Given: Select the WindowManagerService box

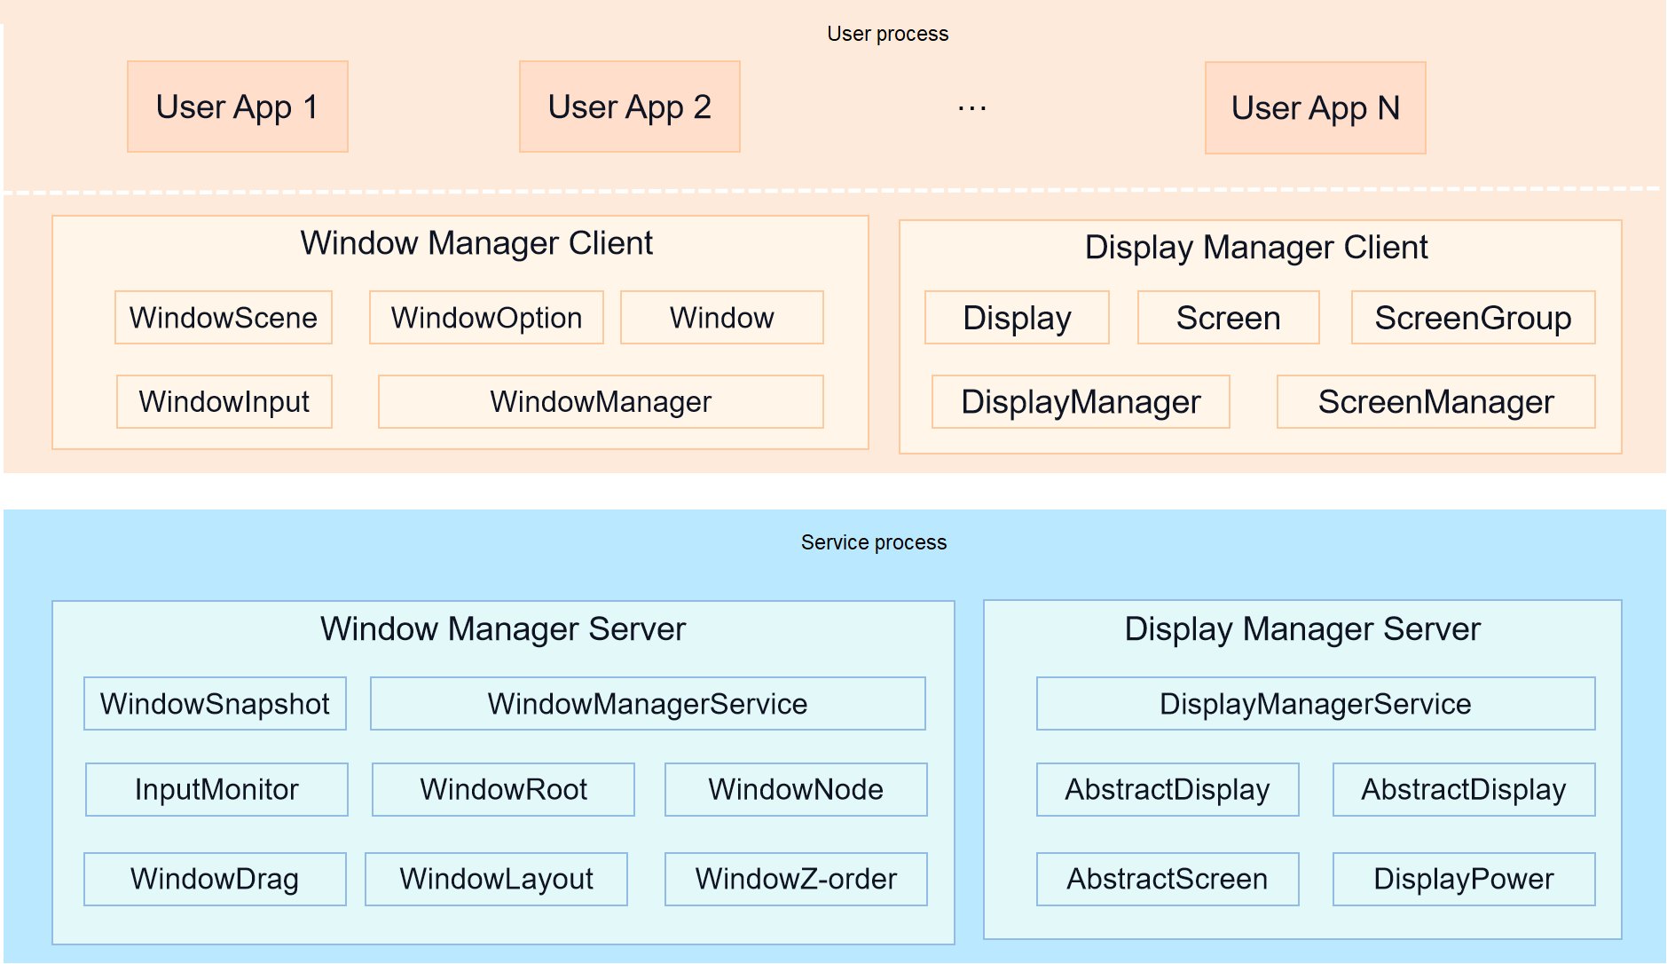Looking at the screenshot, I should point(648,704).
